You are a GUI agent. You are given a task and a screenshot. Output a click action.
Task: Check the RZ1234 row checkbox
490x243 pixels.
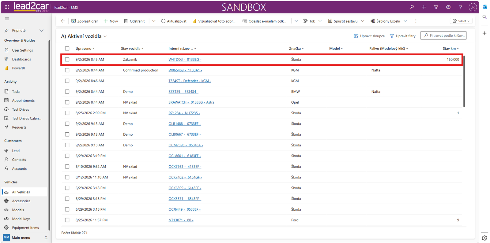click(67, 113)
